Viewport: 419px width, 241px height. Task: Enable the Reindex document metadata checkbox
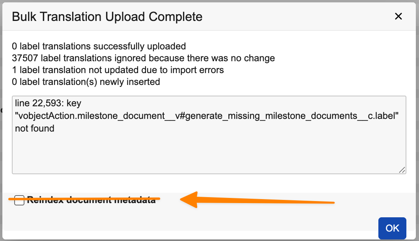[x=19, y=200]
